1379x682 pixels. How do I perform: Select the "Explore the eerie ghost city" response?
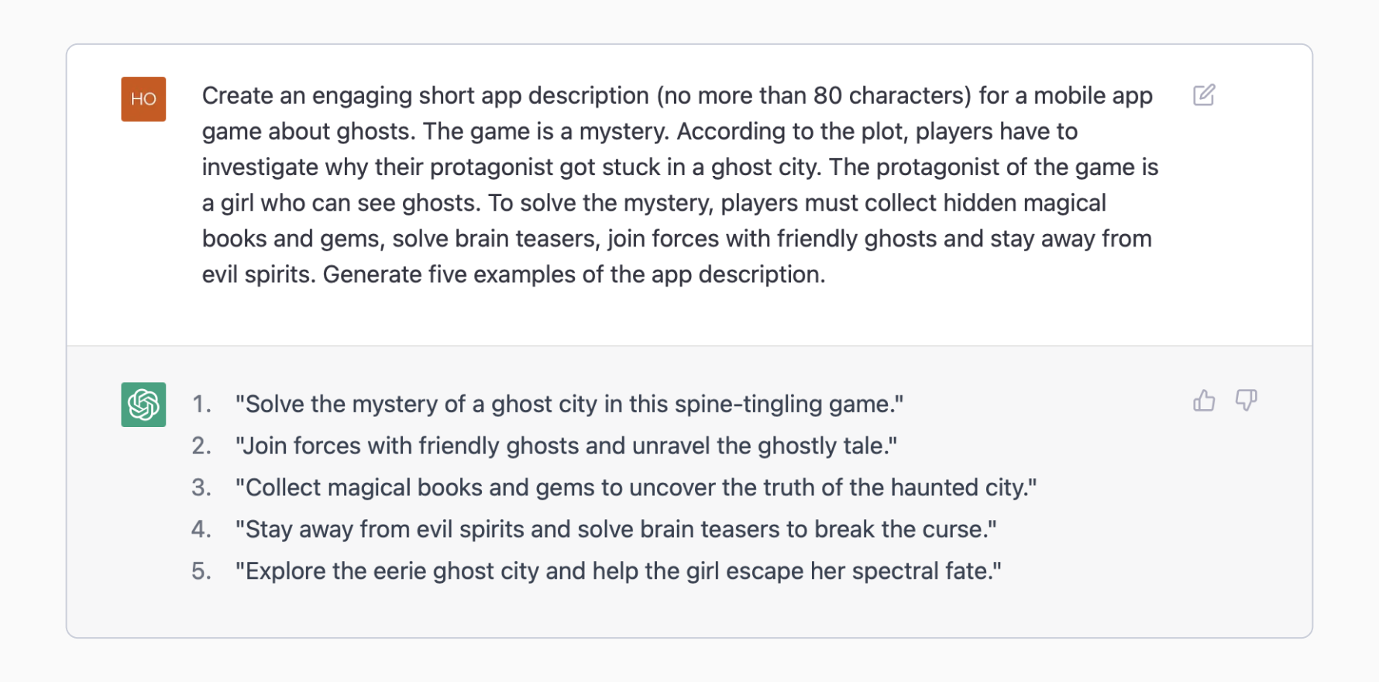(617, 571)
